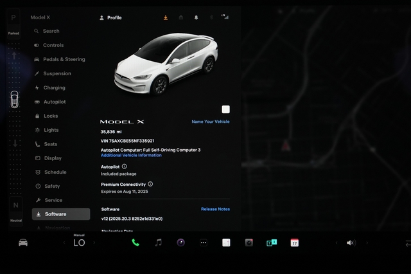411x274 pixels.
Task: Open the Locks settings
Action: click(x=46, y=116)
